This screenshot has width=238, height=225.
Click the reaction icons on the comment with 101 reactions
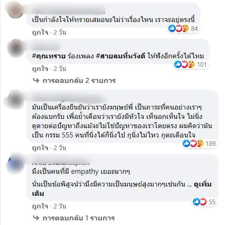(x=184, y=65)
